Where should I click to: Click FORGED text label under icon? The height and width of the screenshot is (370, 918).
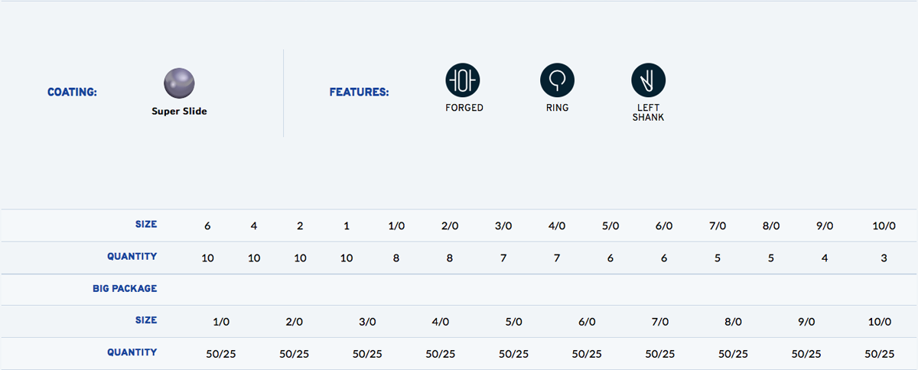464,108
